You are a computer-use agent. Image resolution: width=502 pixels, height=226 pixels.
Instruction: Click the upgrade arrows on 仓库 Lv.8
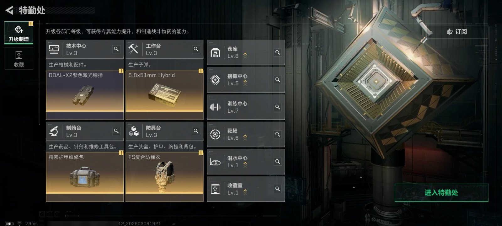click(245, 56)
